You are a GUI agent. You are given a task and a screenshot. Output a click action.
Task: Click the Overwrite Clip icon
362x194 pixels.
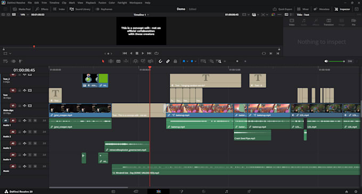pyautogui.click(x=143, y=61)
